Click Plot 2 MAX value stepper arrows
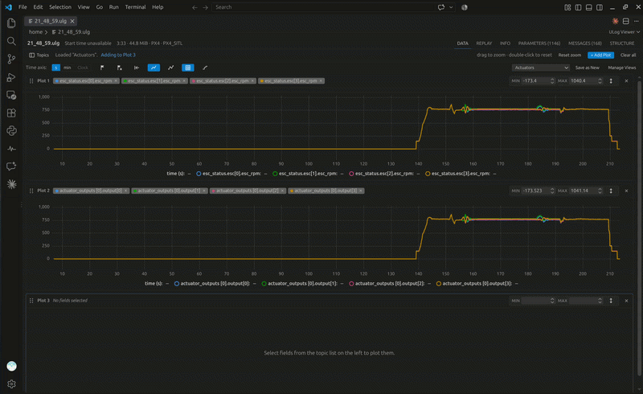643x394 pixels. pos(600,191)
